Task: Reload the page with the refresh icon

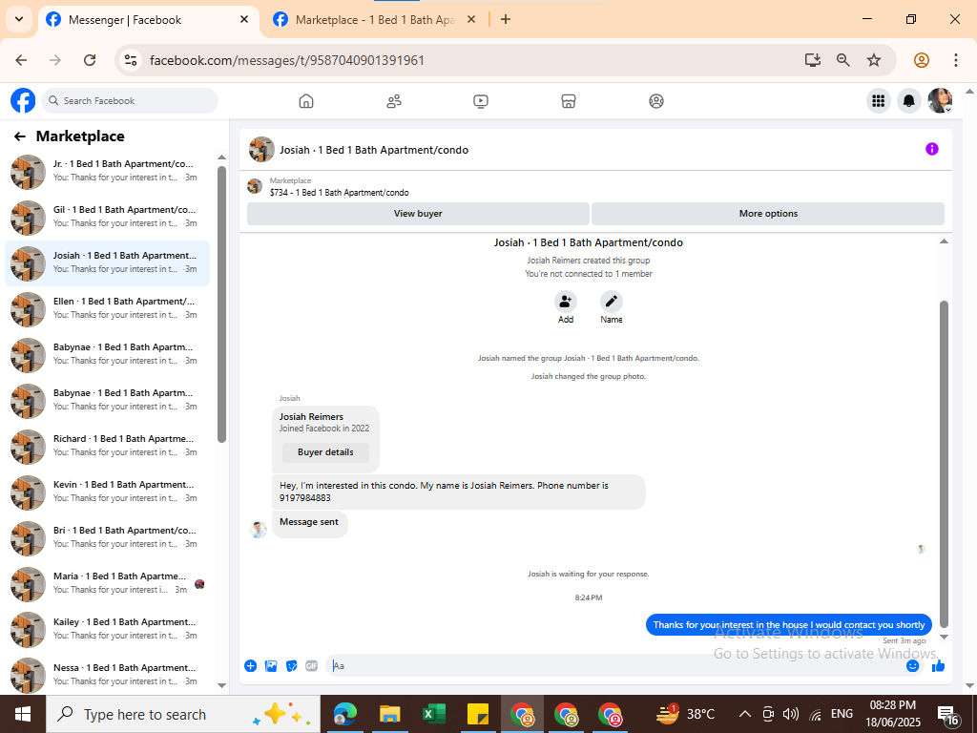Action: pyautogui.click(x=90, y=60)
